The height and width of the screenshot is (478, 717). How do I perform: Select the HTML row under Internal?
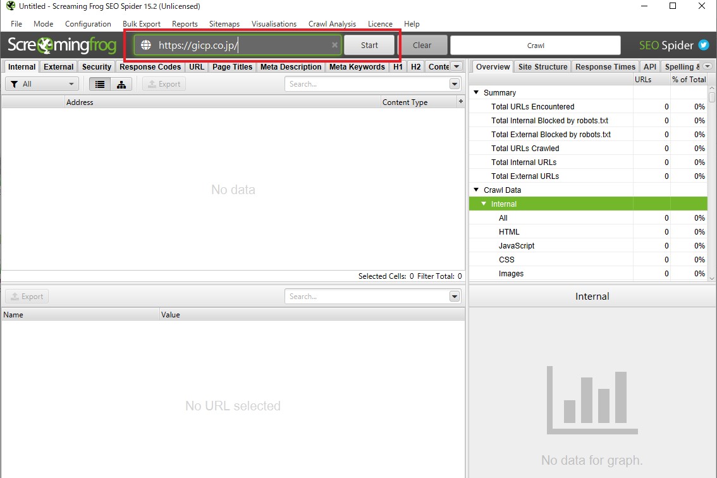(589, 232)
